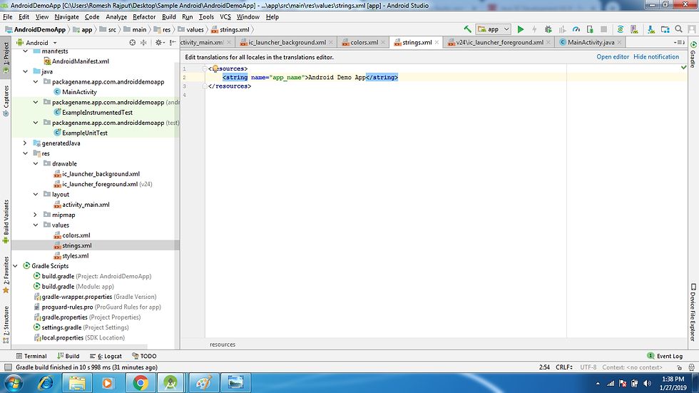
Task: Click Attach debugger to Android process icon
Action: pyautogui.click(x=590, y=29)
